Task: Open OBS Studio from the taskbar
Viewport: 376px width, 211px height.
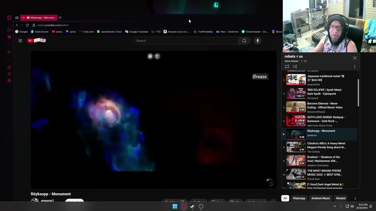Action: (201, 206)
